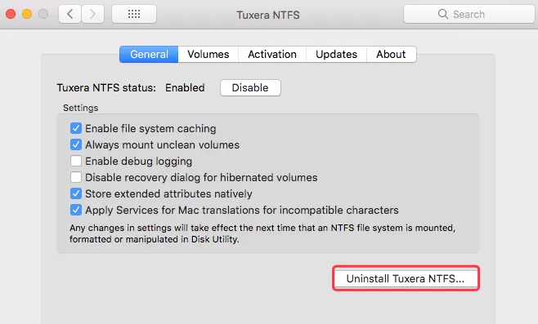538x324 pixels.
Task: Click Uninstall Tuxera NTFS button
Action: (406, 278)
